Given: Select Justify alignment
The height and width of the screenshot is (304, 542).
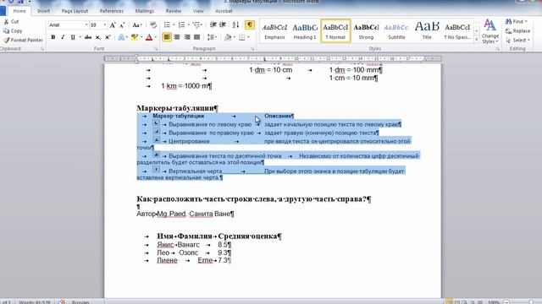Looking at the screenshot, I should 197,37.
